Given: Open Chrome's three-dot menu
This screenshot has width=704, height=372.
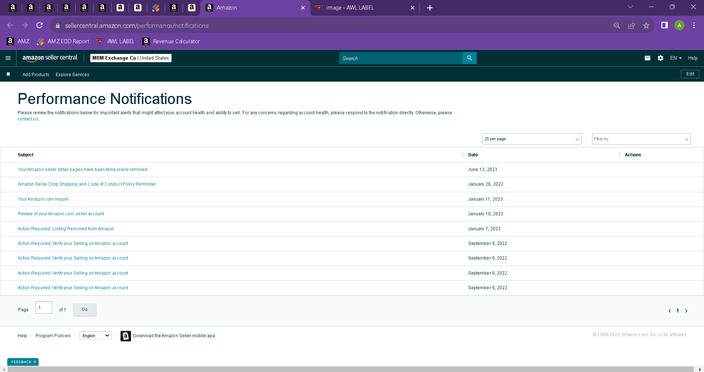Looking at the screenshot, I should [694, 25].
